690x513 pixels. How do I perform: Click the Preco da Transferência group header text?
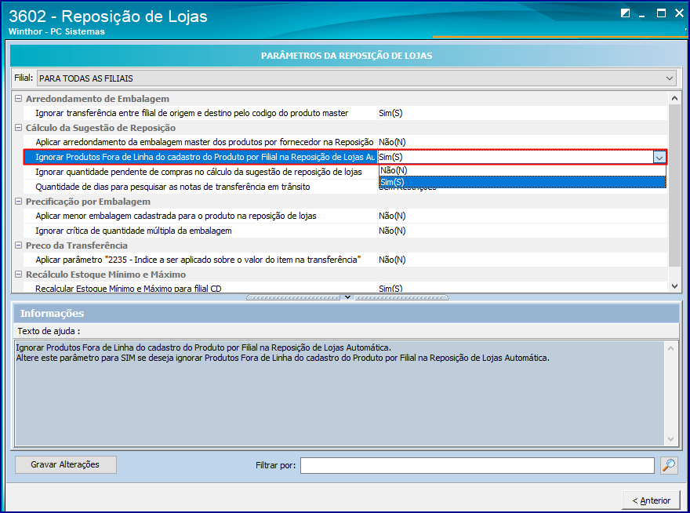click(x=77, y=246)
